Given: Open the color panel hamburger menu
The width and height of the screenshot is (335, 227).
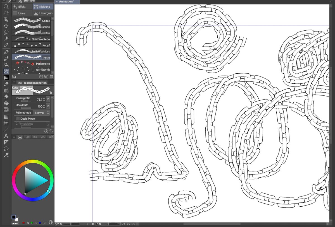Looking at the screenshot, I should pyautogui.click(x=14, y=137).
